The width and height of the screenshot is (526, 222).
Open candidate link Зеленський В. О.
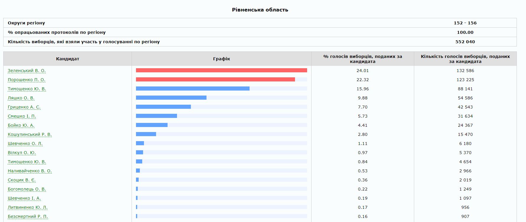27,71
